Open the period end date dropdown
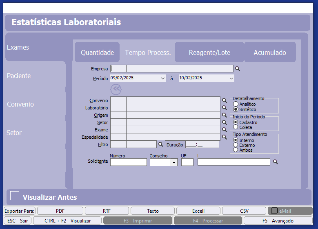Image resolution: width=318 pixels, height=229 pixels. tap(231, 78)
